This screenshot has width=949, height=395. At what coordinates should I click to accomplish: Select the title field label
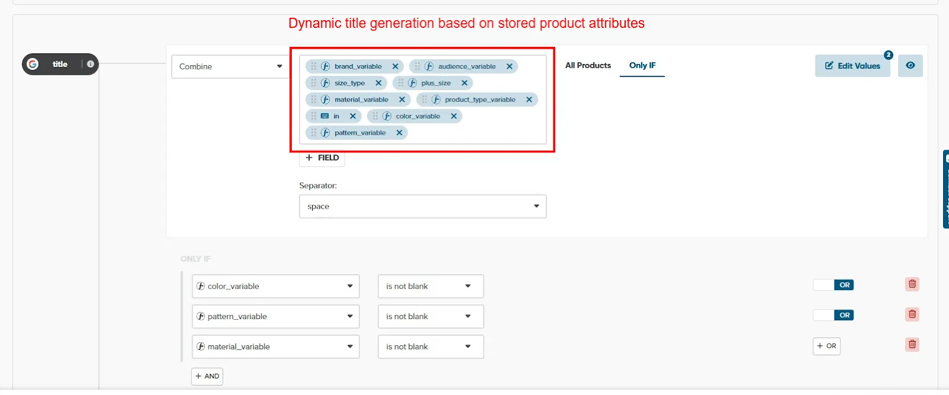tap(60, 64)
